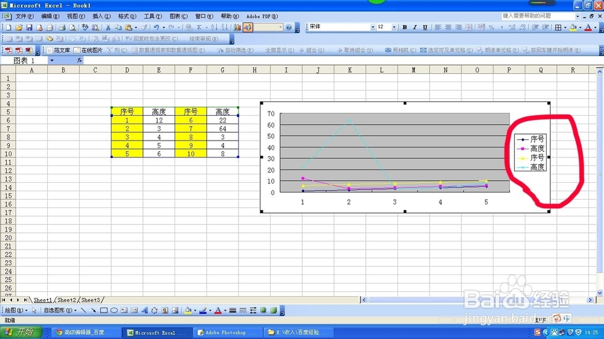This screenshot has width=604, height=339.
Task: Undo the last action
Action: click(x=156, y=27)
